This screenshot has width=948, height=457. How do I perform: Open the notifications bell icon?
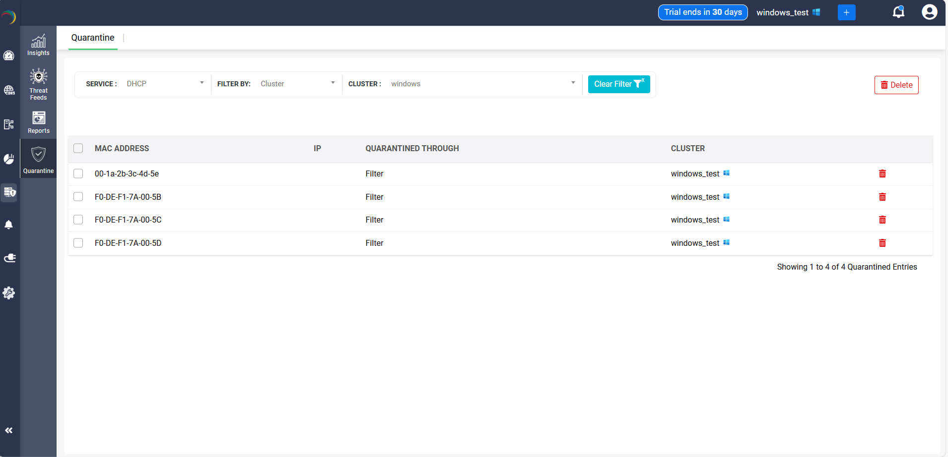tap(898, 12)
